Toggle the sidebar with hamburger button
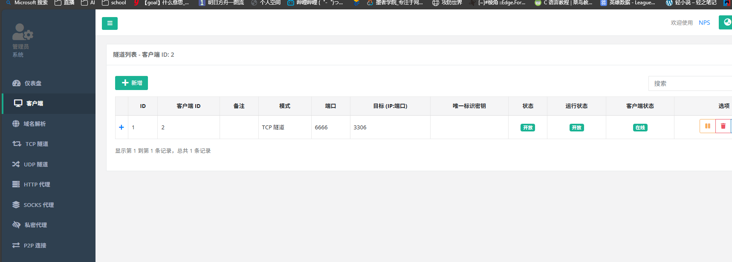Screen dimensions: 732x262 (x=110, y=23)
